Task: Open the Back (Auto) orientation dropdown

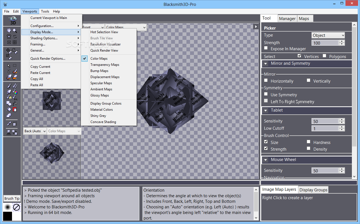Action: (x=35, y=131)
